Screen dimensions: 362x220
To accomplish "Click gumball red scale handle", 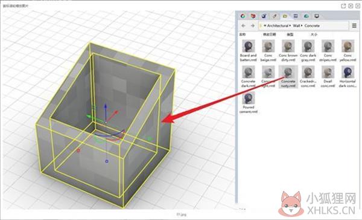I will point(78,150).
